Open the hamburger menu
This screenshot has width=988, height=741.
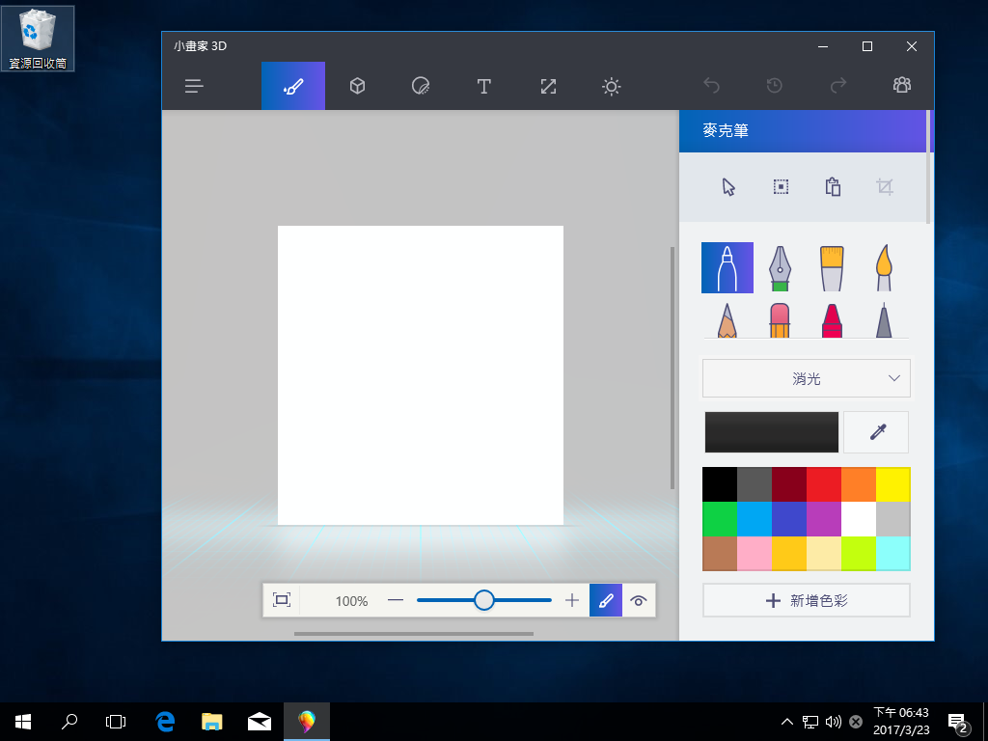[x=194, y=86]
